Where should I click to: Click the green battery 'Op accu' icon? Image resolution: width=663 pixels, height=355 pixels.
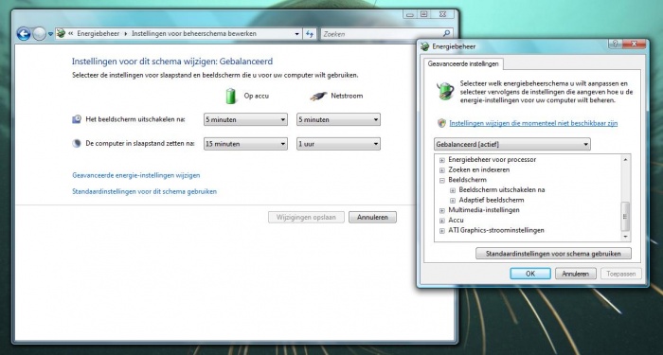click(230, 96)
